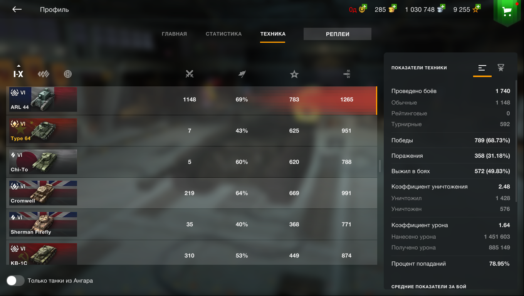Go back using the arrow icon
The image size is (524, 296).
pyautogui.click(x=17, y=10)
